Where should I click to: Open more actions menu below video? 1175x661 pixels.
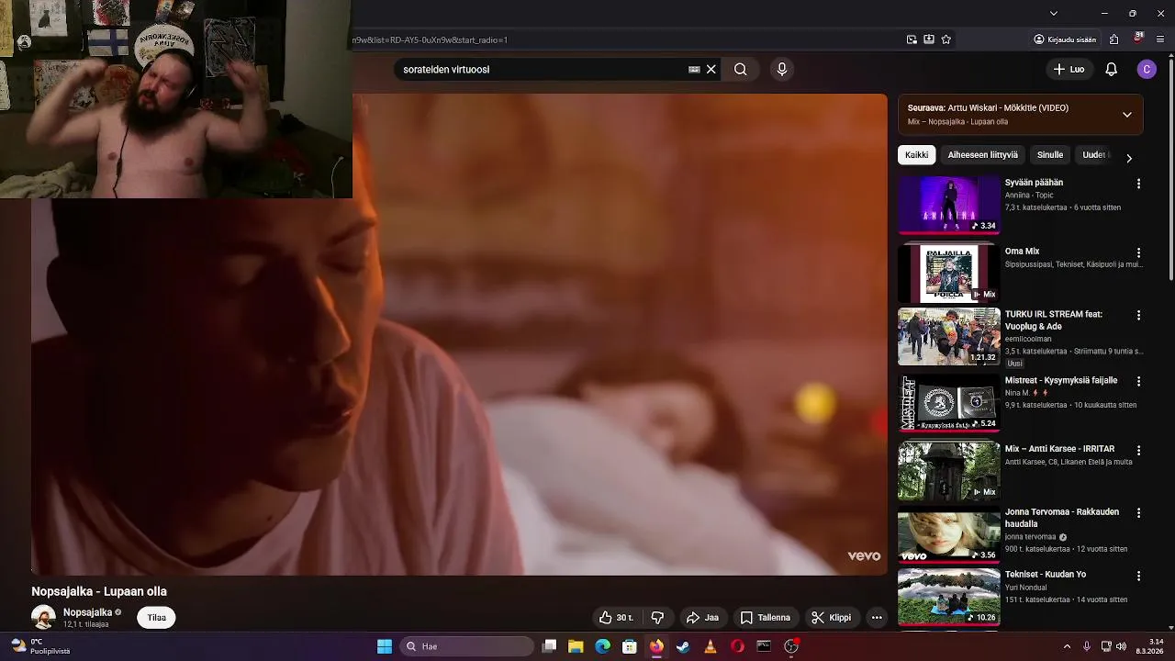(x=877, y=618)
